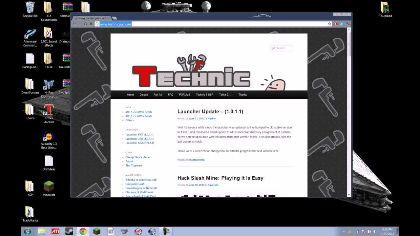Bookmark this page with the star icon
The height and width of the screenshot is (236, 420).
[x=329, y=24]
